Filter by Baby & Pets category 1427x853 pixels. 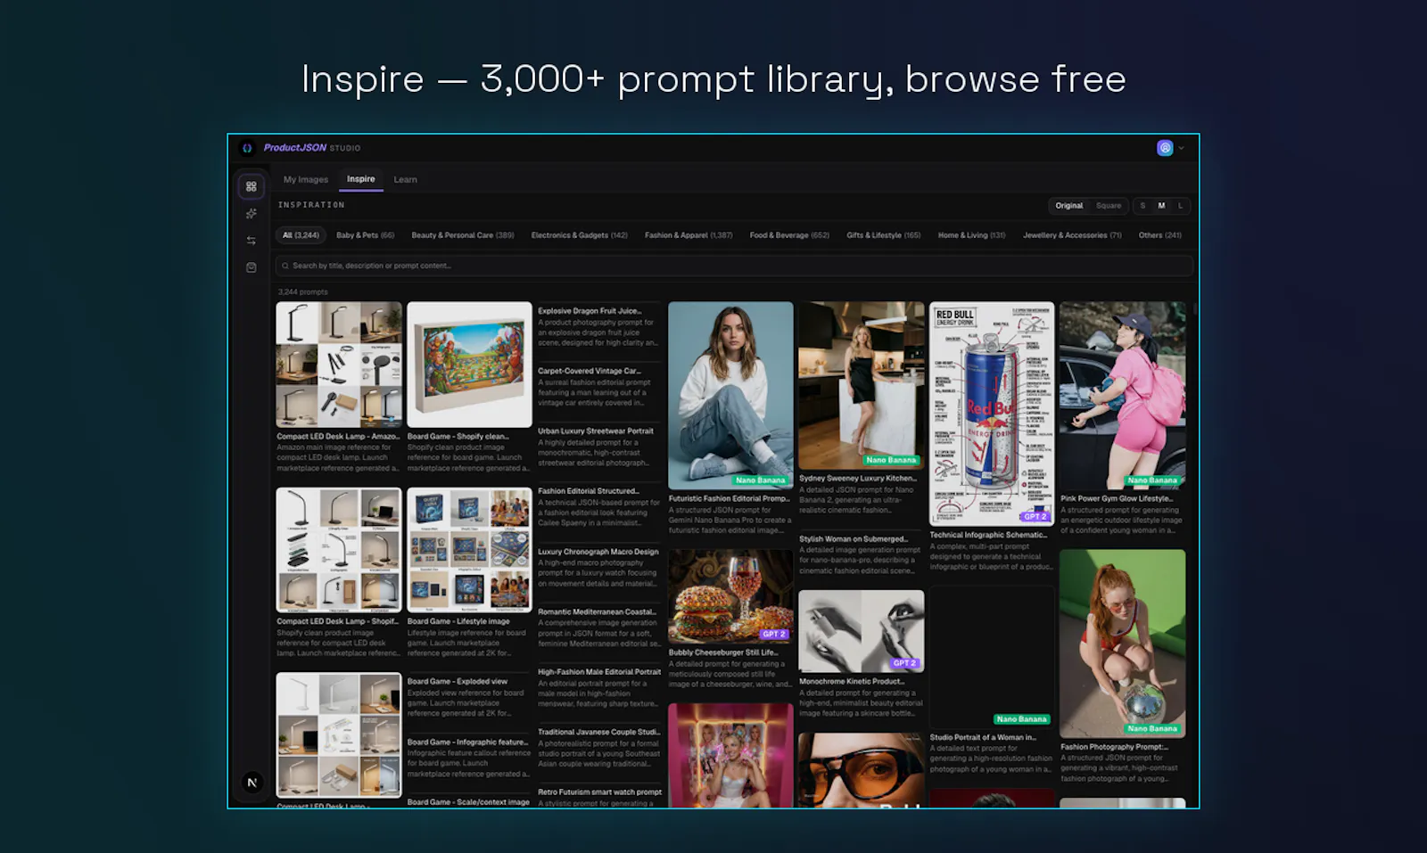pos(366,235)
